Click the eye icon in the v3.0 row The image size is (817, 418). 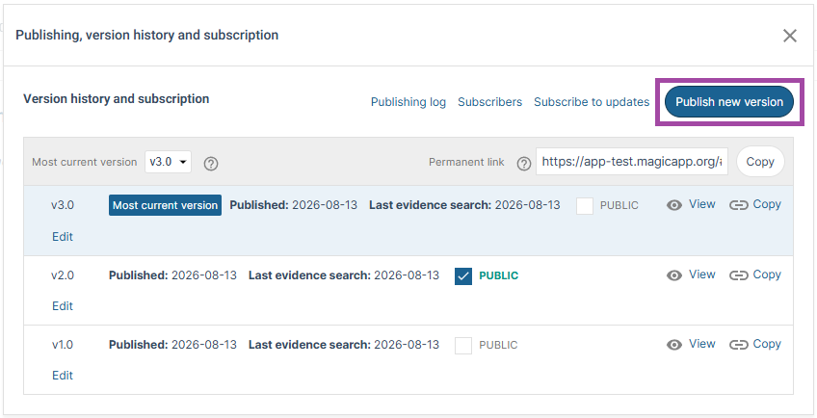[x=674, y=205]
